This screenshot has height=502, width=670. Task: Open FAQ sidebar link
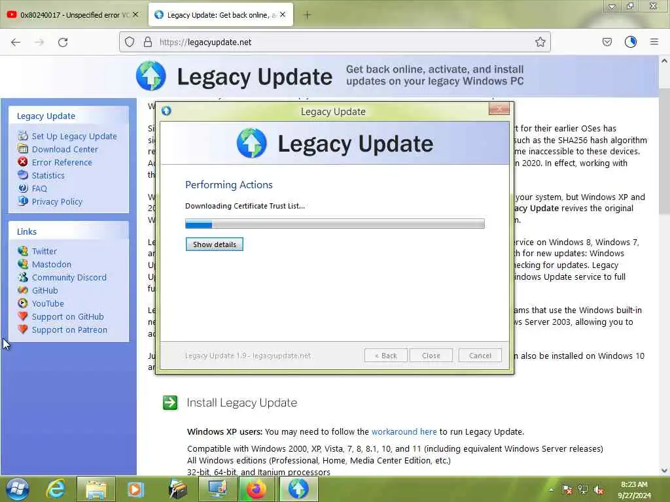pos(39,189)
